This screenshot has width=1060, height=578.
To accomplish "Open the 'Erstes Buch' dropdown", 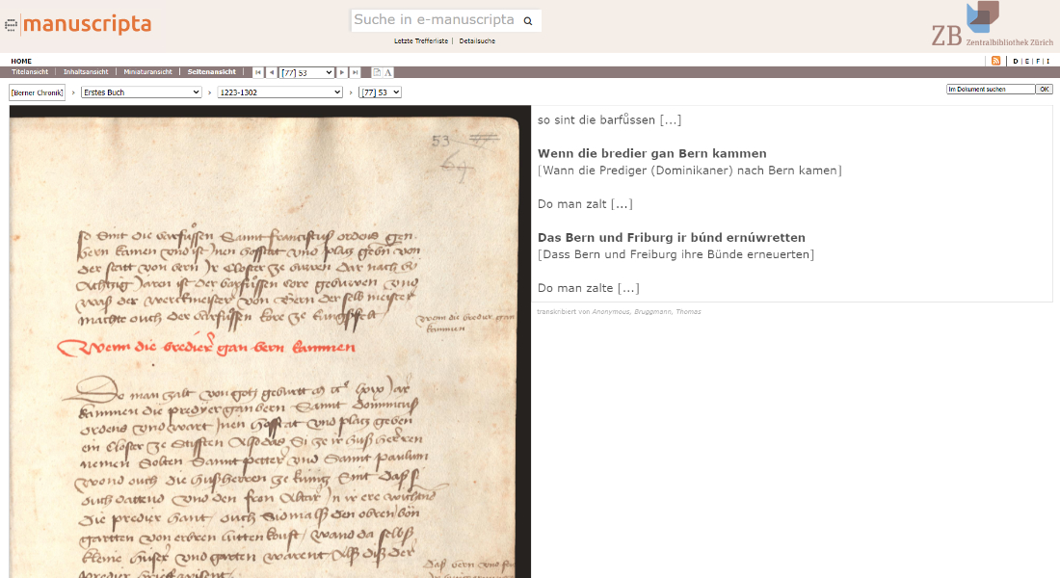I will coord(142,92).
